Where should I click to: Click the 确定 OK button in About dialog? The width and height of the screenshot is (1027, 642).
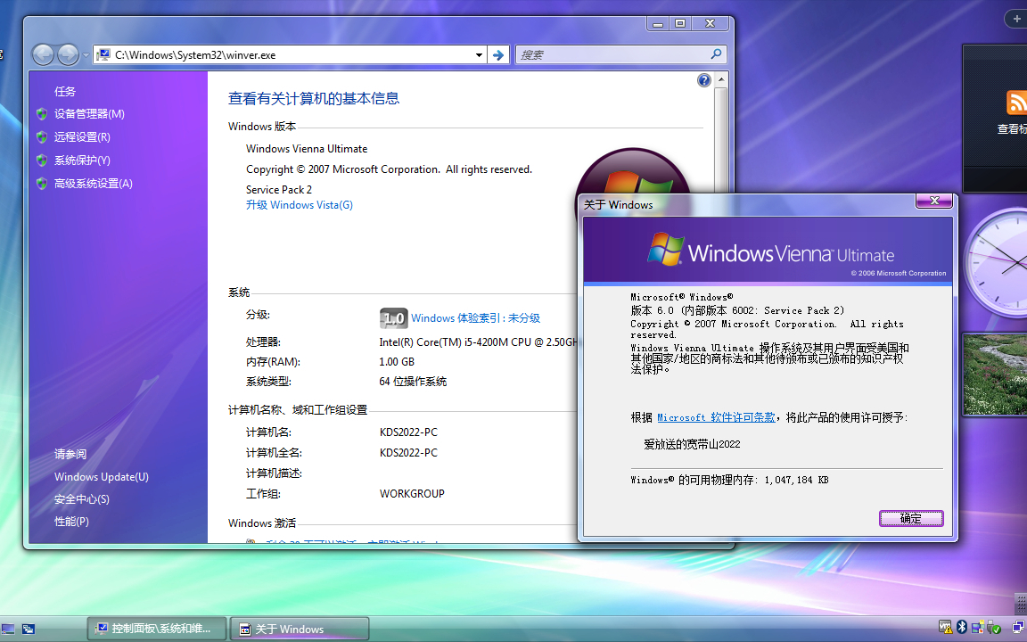[911, 518]
